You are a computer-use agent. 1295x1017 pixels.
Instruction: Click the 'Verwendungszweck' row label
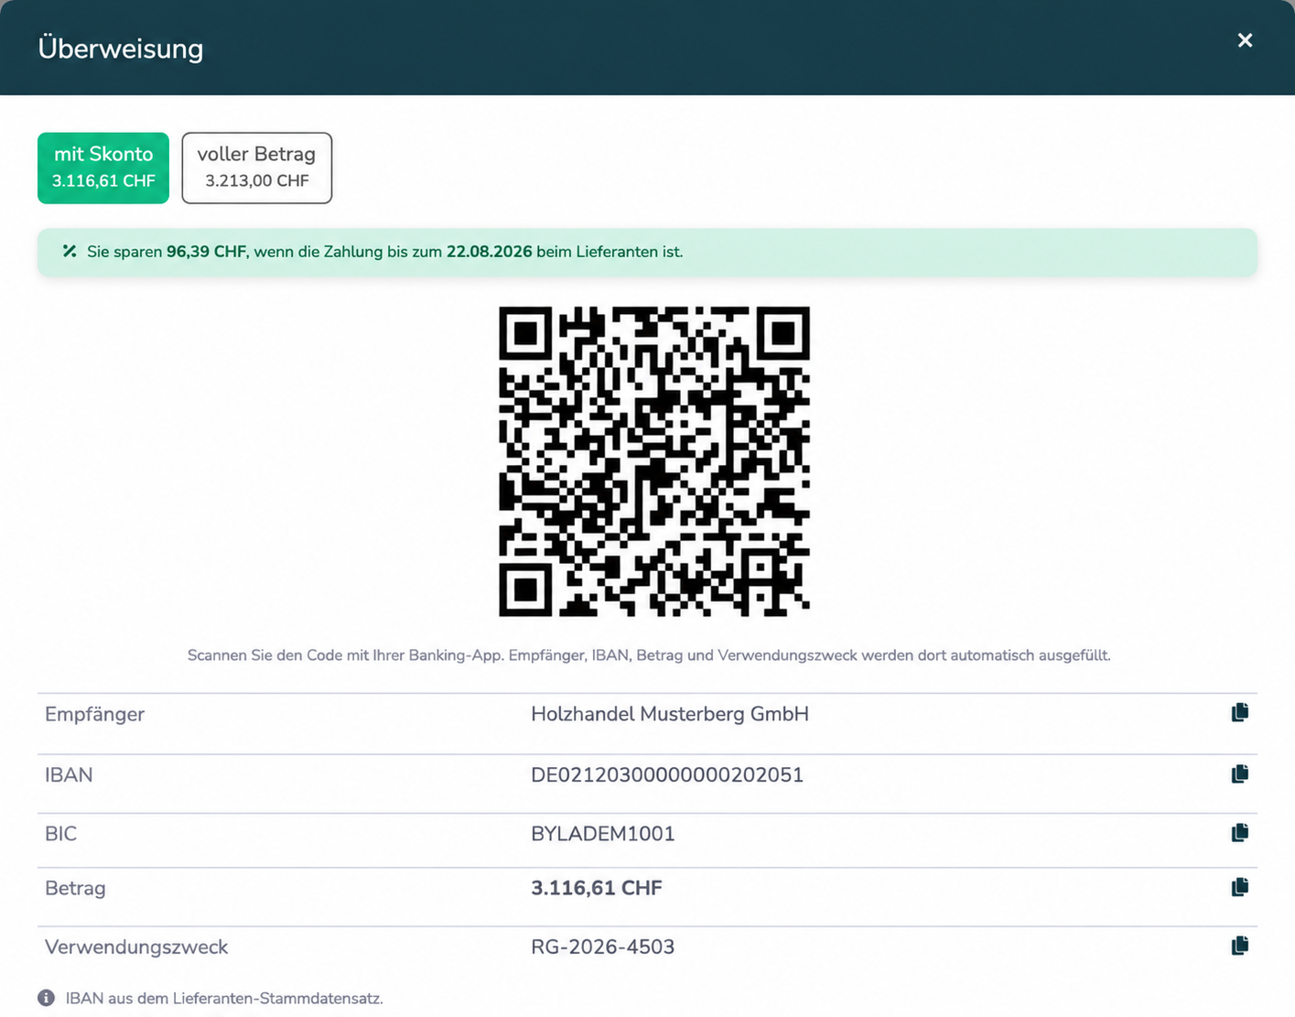point(136,947)
